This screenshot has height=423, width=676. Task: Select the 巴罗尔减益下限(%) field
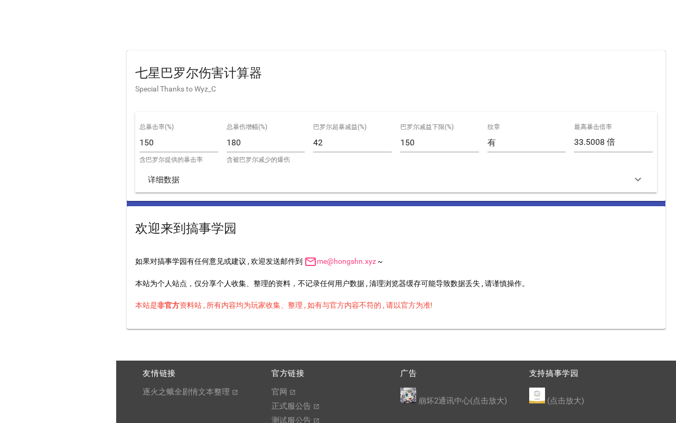click(x=439, y=143)
